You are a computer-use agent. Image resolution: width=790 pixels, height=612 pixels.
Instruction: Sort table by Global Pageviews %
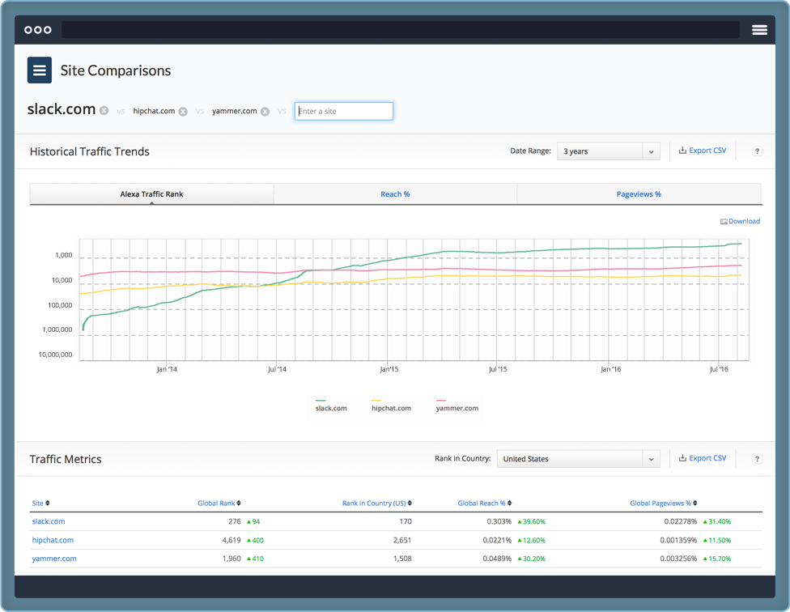[664, 504]
